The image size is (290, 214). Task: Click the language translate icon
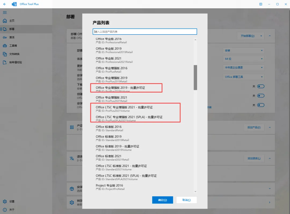coord(72,158)
